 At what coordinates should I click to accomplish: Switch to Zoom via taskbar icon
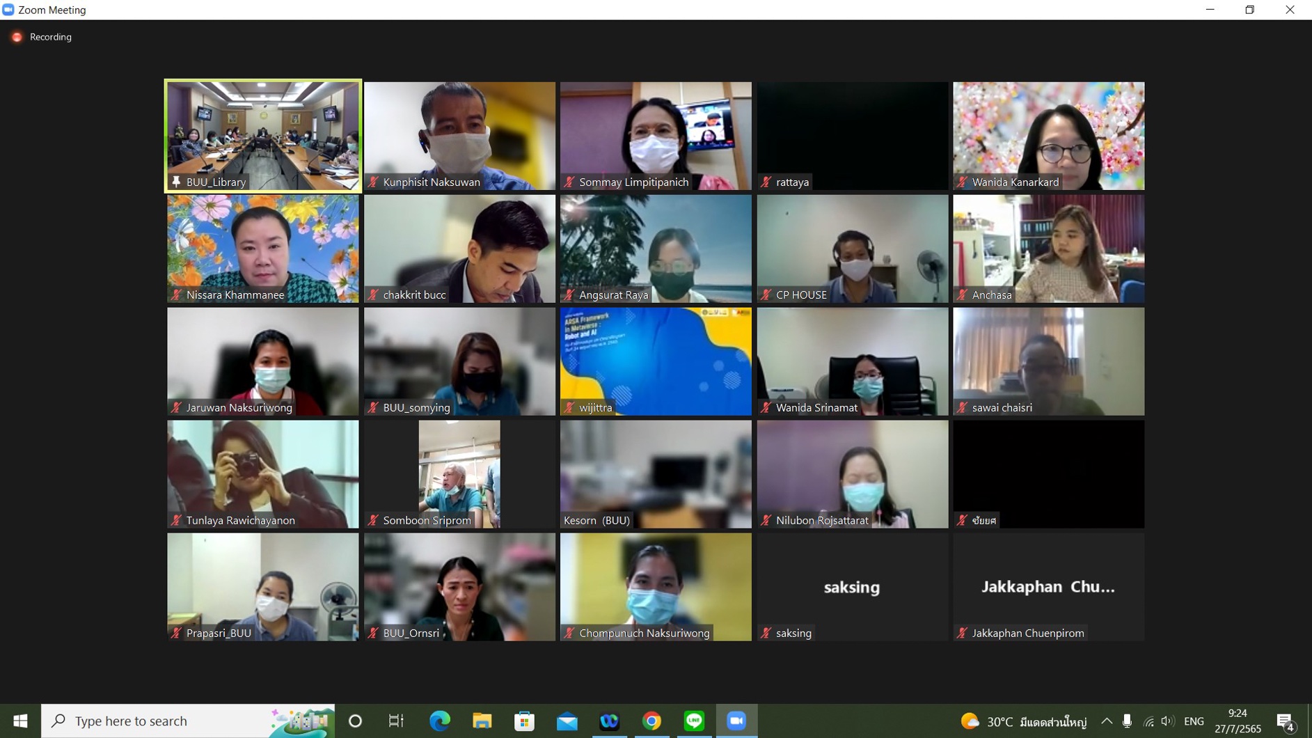pyautogui.click(x=736, y=721)
